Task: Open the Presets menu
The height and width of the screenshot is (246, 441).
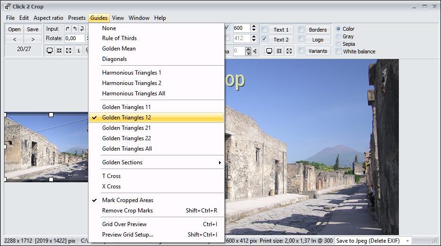Action: tap(77, 18)
